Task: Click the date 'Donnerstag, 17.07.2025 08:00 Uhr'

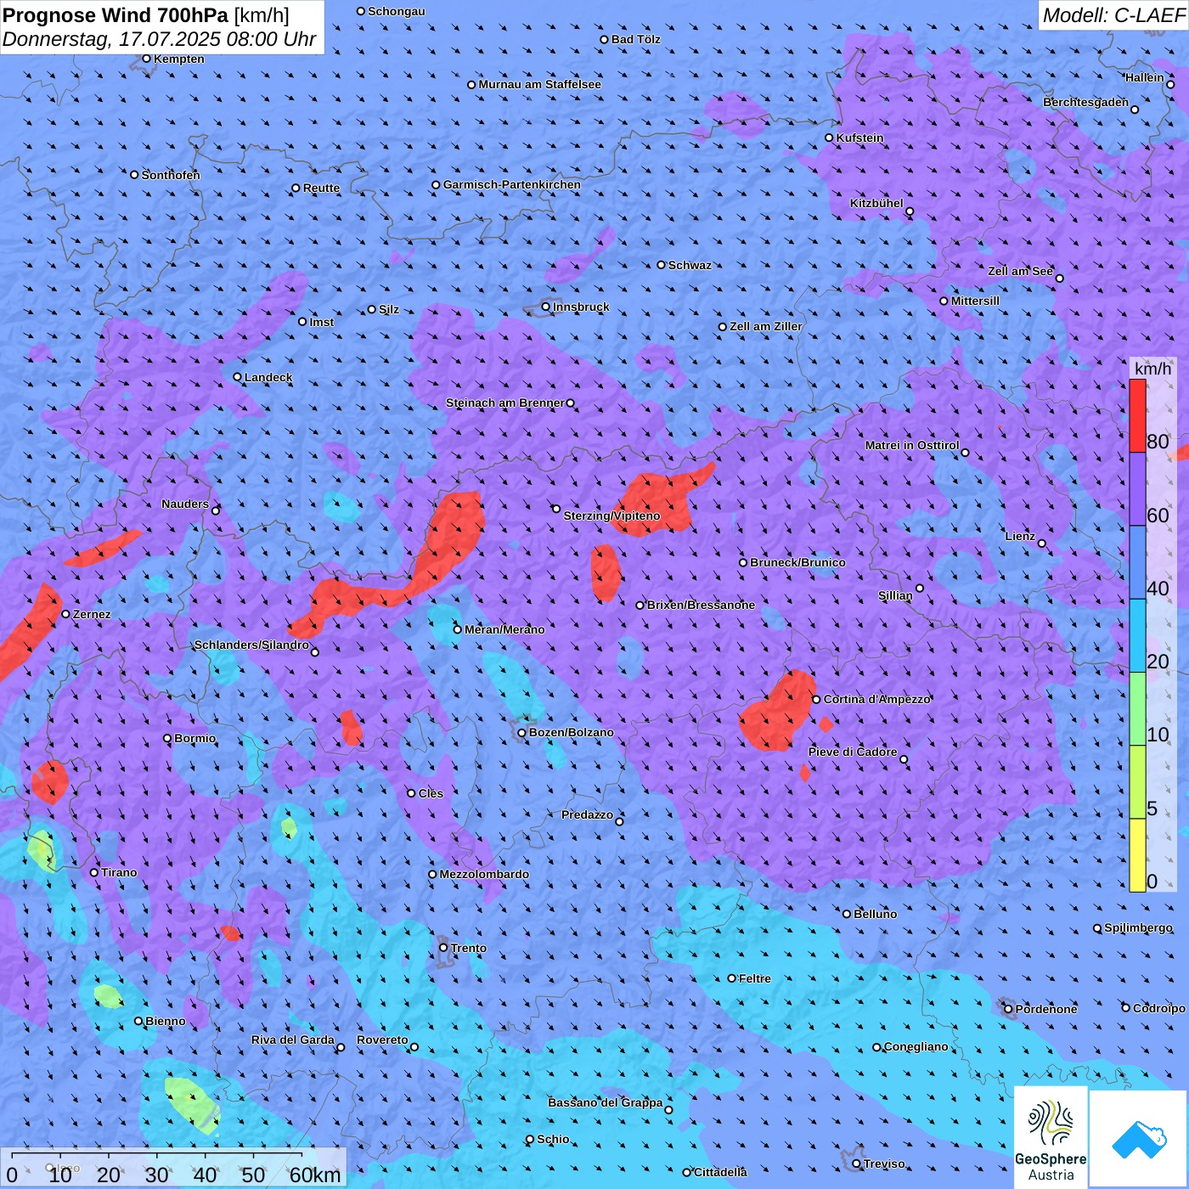Action: click(160, 39)
